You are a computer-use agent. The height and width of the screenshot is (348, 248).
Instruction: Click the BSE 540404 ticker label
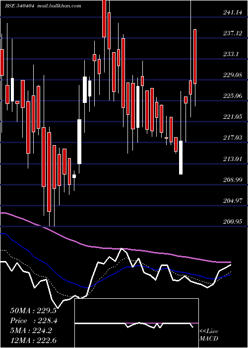[x=19, y=6]
